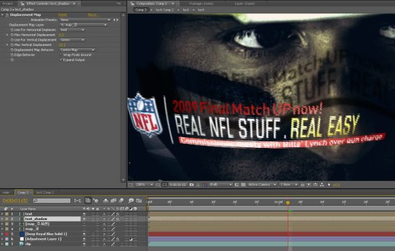Expand Max Horizontal Displacement property
The height and width of the screenshot is (251, 395).
click(7, 35)
